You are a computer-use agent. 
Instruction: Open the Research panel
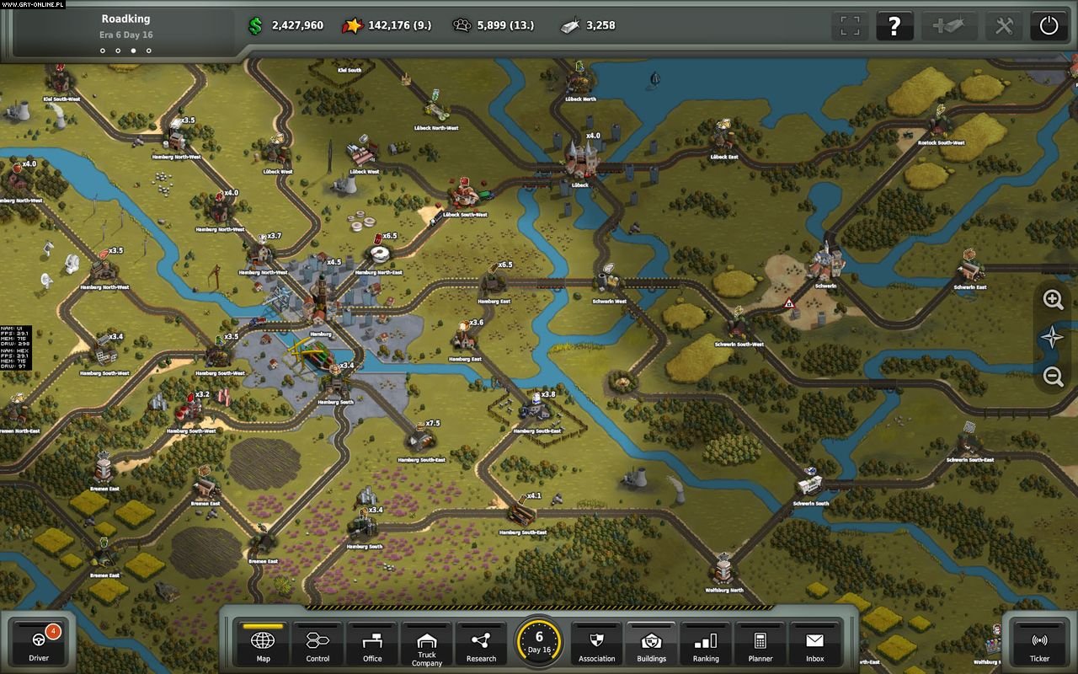tap(481, 644)
